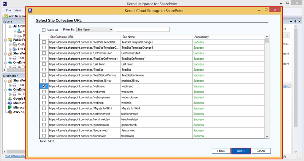This screenshot has width=304, height=161.
Task: Select the NDRW computer icon in Source tree
Action: (15, 26)
